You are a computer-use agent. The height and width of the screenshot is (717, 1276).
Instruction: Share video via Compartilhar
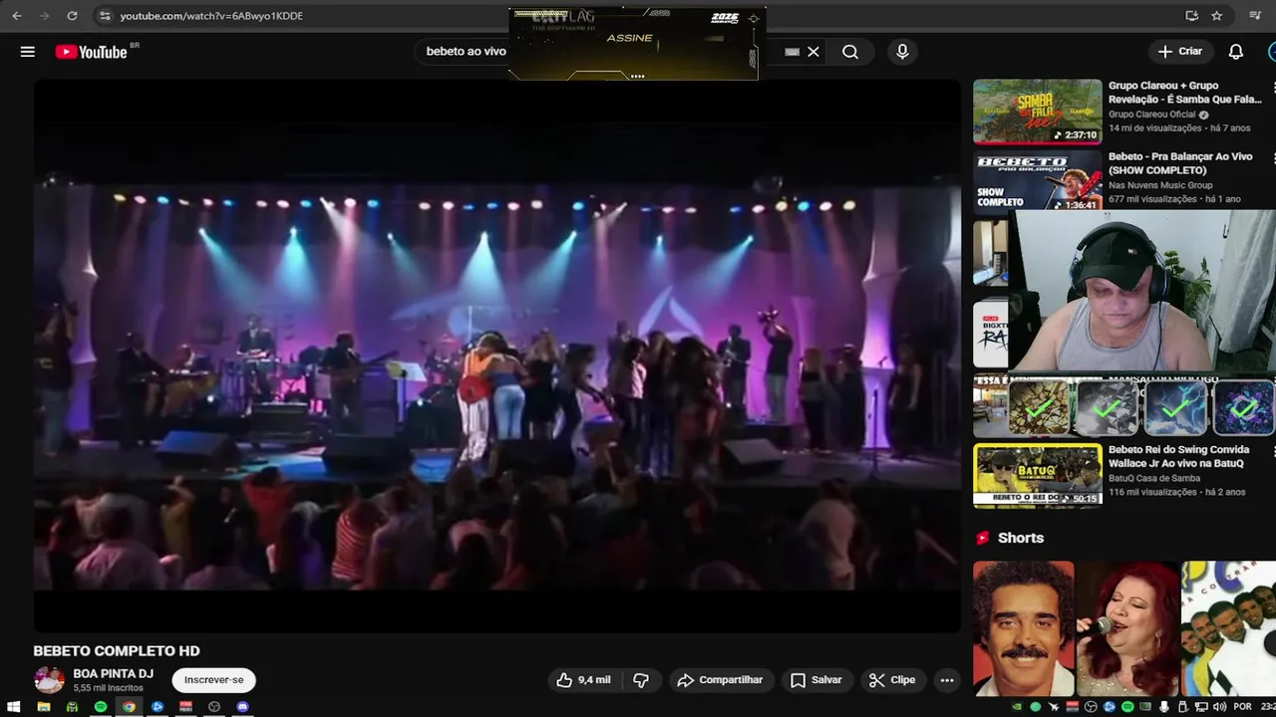pos(720,680)
